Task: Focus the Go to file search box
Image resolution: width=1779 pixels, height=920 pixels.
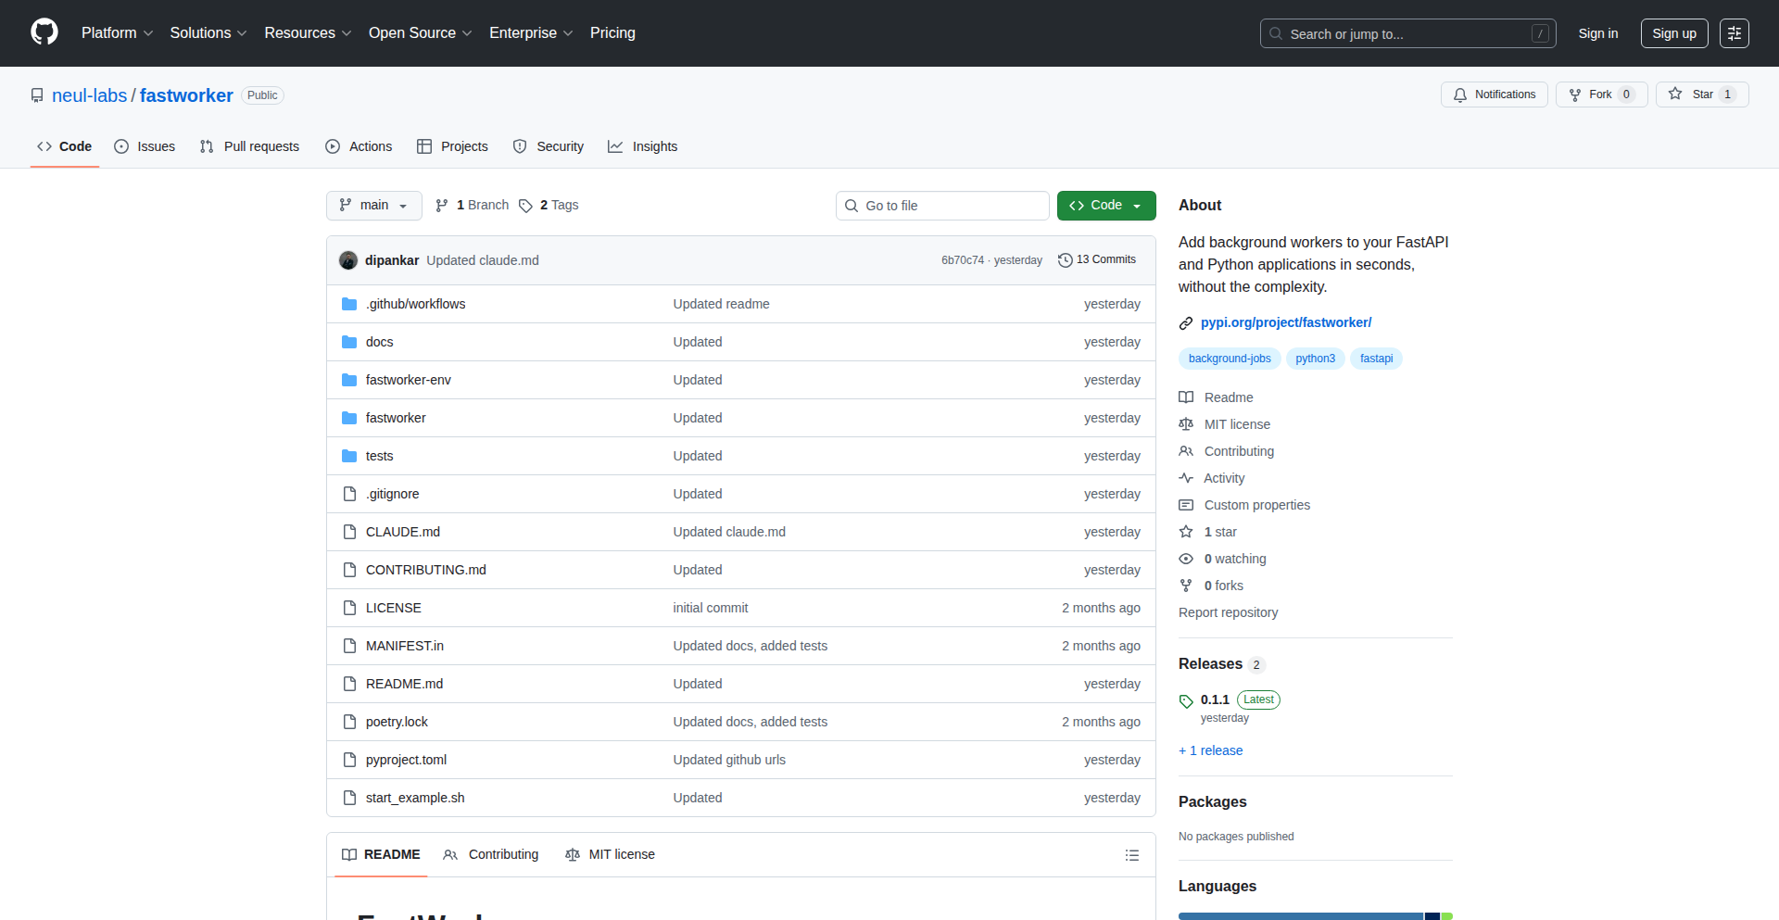Action: (941, 205)
